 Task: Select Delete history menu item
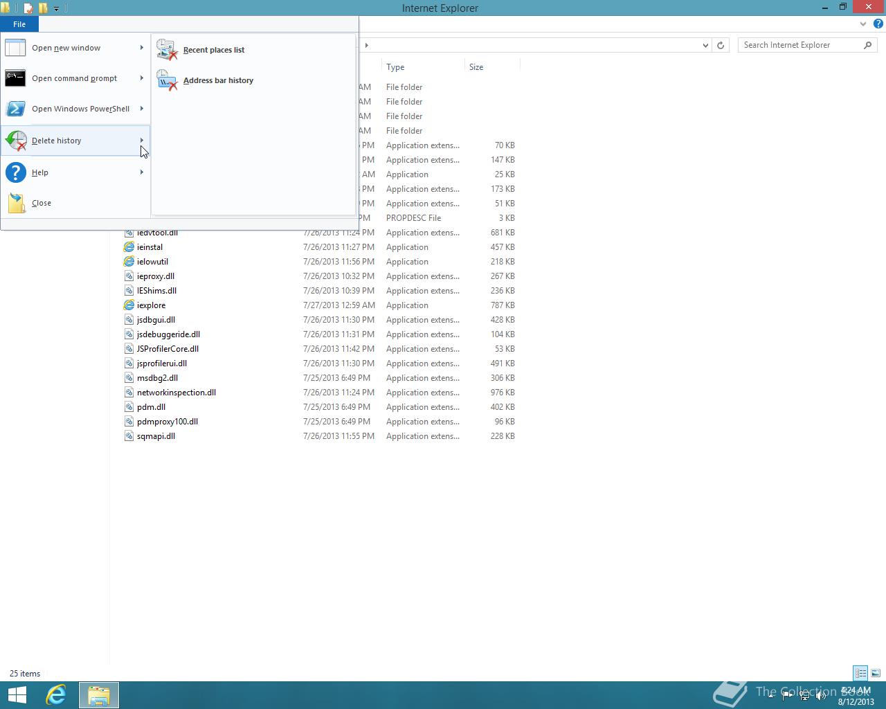pyautogui.click(x=75, y=141)
